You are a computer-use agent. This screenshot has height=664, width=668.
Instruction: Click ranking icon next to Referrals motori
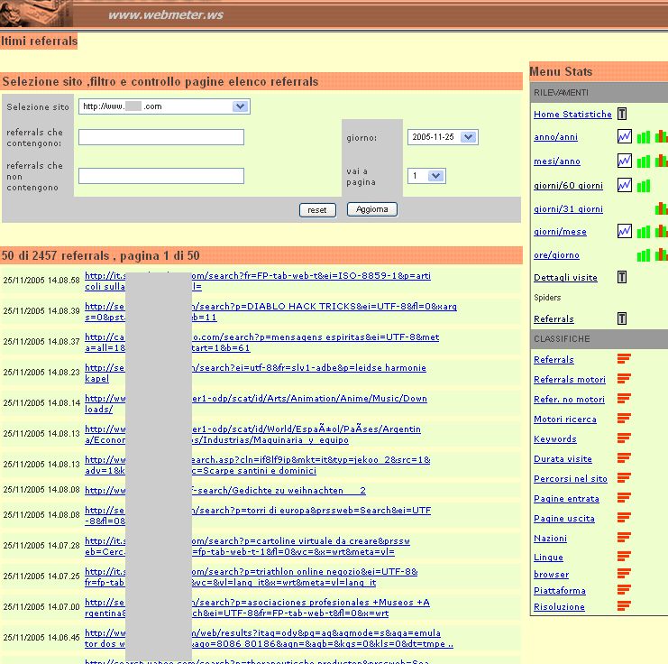(x=624, y=379)
